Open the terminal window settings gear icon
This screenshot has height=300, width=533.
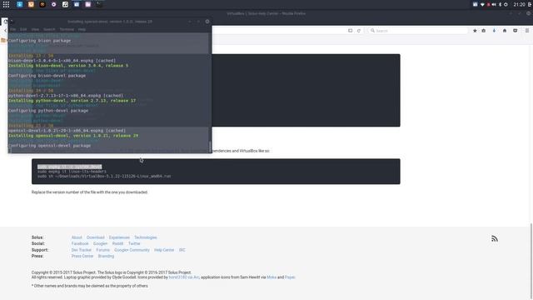(x=207, y=22)
